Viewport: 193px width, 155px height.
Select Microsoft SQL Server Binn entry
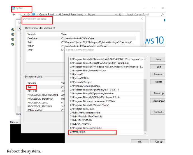pos(106,63)
